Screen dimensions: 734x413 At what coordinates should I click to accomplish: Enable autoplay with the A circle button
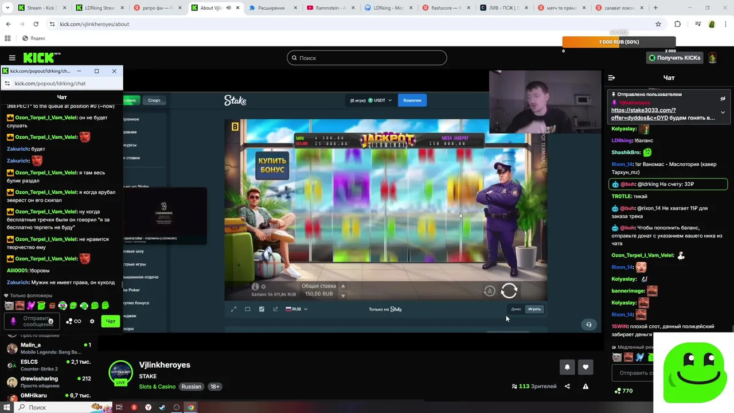click(489, 291)
